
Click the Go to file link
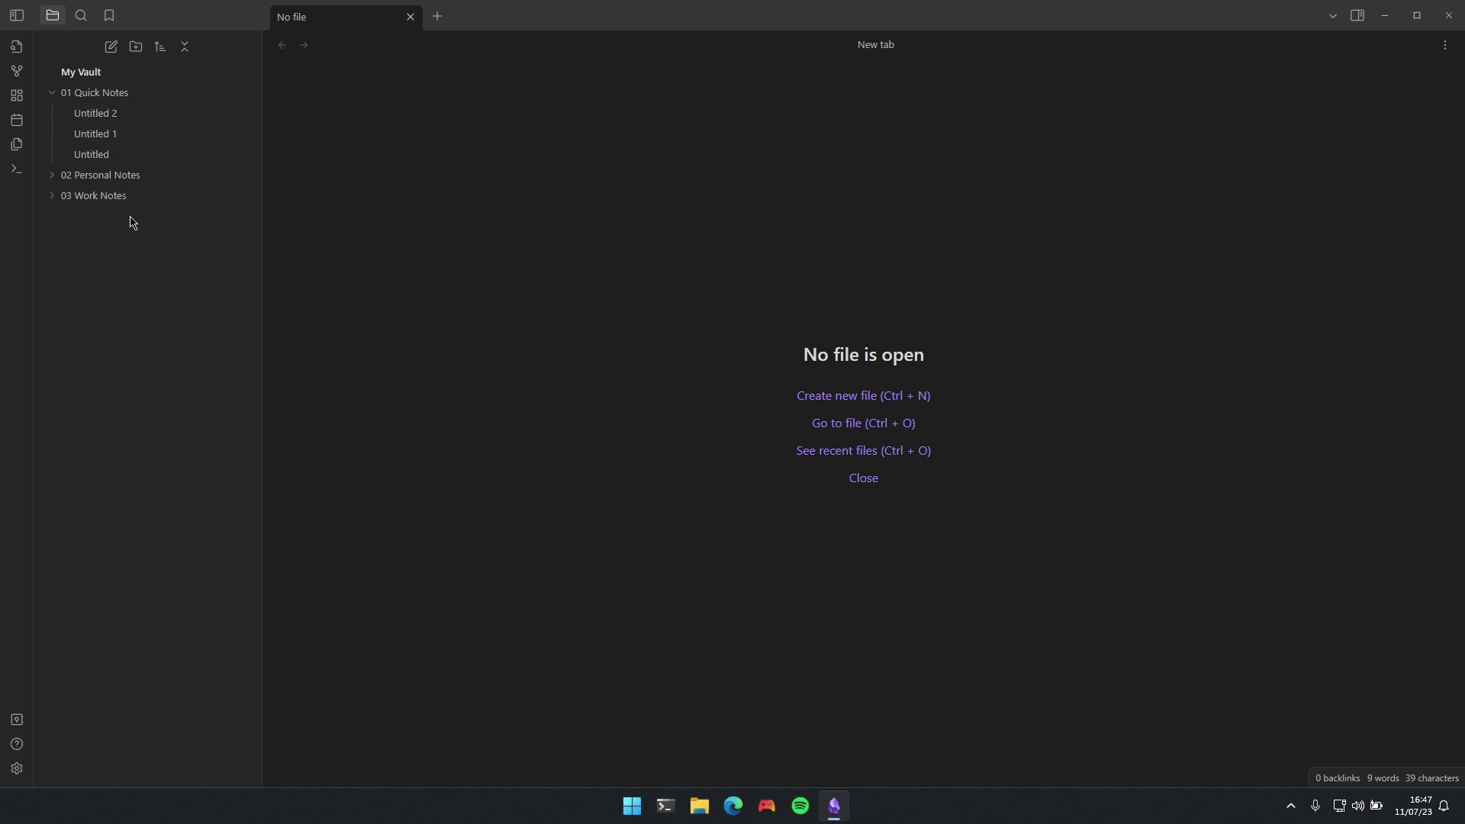coord(863,423)
